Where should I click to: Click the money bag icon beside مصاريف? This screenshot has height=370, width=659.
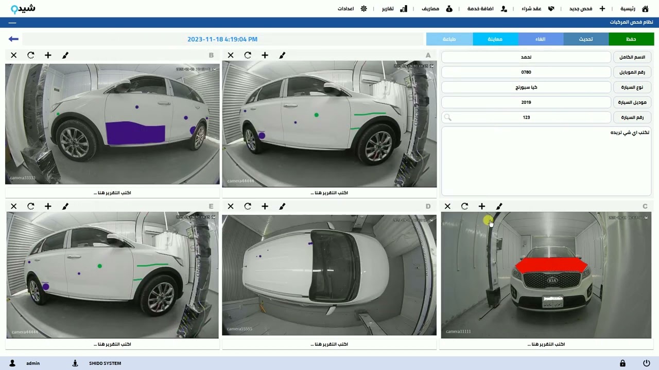click(x=449, y=9)
